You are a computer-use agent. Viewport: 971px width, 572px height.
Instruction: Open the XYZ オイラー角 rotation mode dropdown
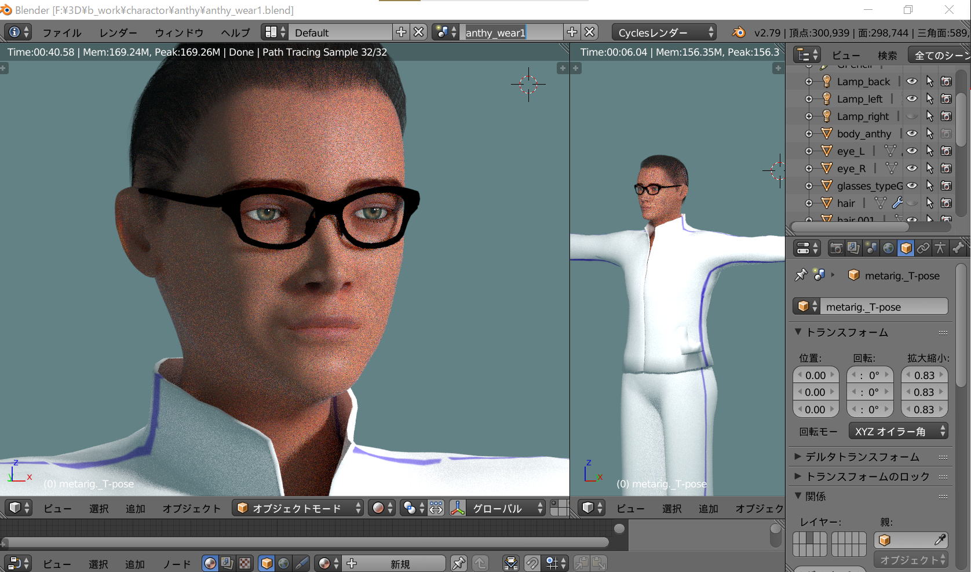(x=899, y=432)
